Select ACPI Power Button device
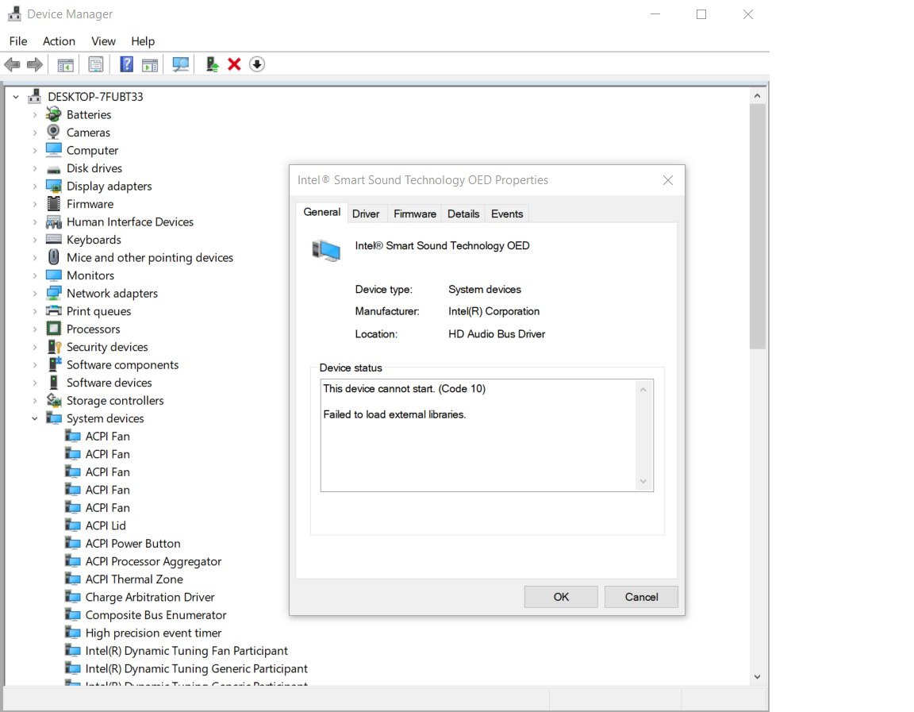This screenshot has width=914, height=712. click(133, 544)
